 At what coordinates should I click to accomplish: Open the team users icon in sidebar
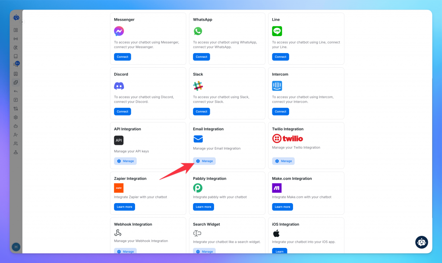coord(16,144)
